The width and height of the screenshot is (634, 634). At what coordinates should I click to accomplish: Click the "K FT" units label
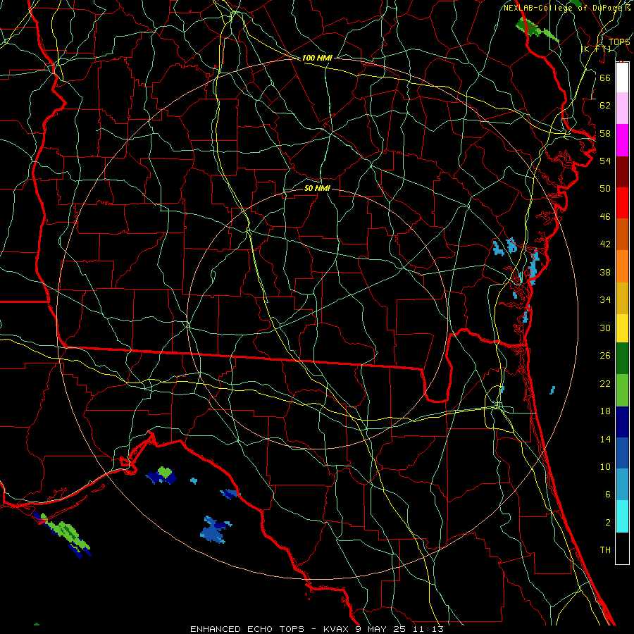point(595,49)
